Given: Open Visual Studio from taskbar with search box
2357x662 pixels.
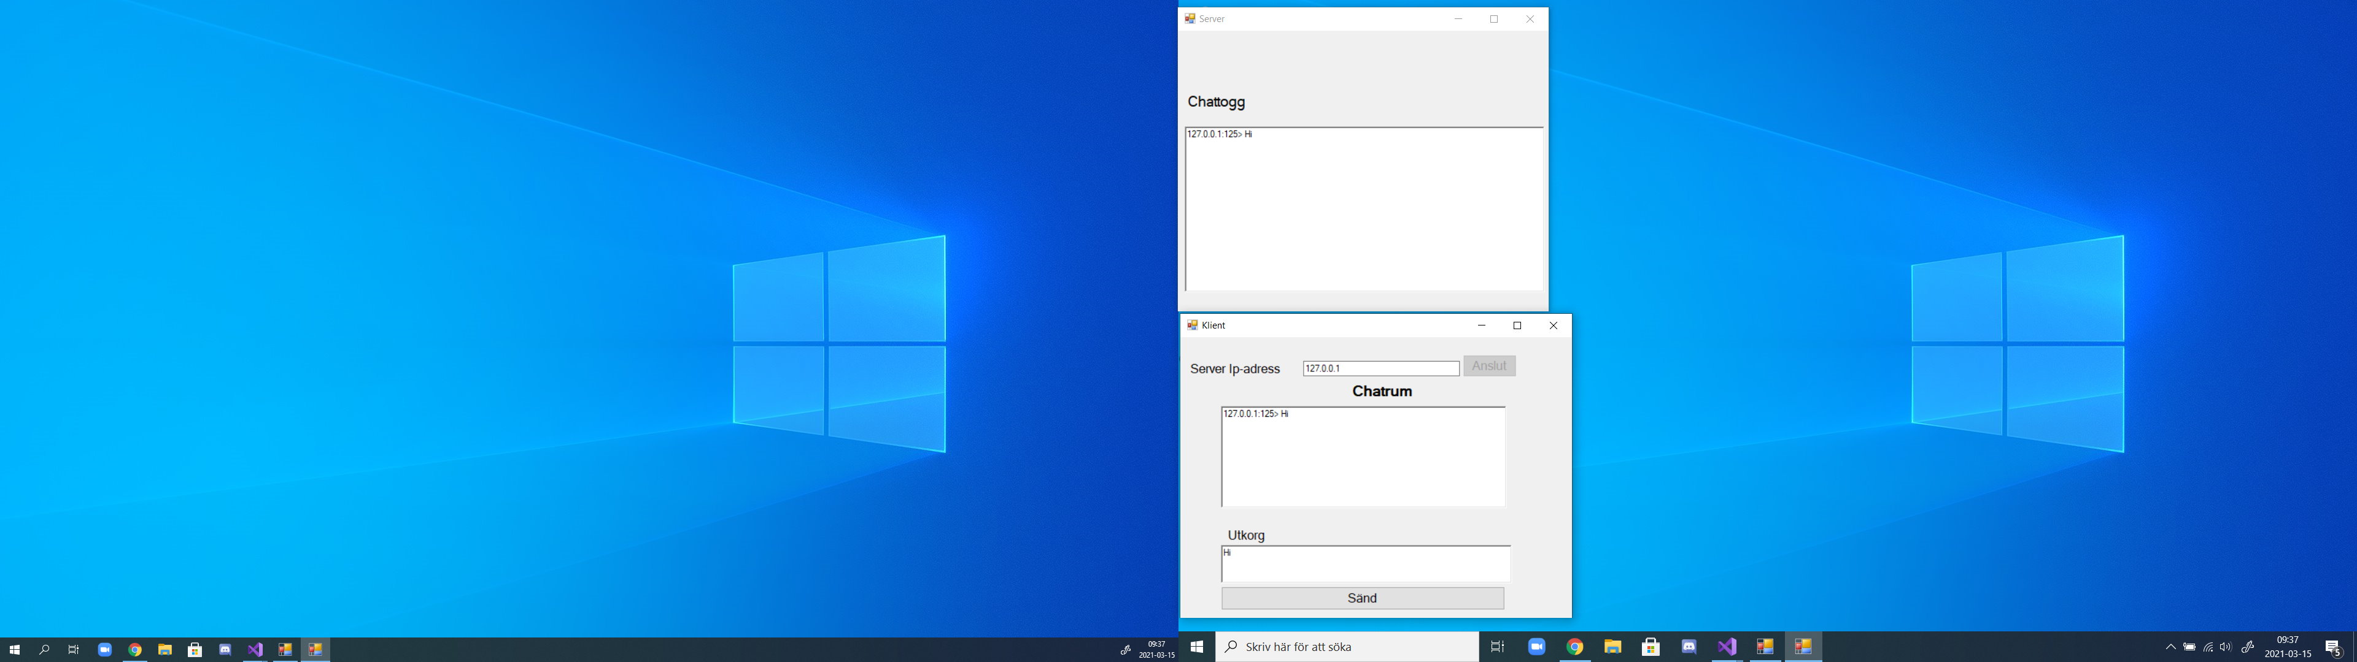Looking at the screenshot, I should point(1727,647).
